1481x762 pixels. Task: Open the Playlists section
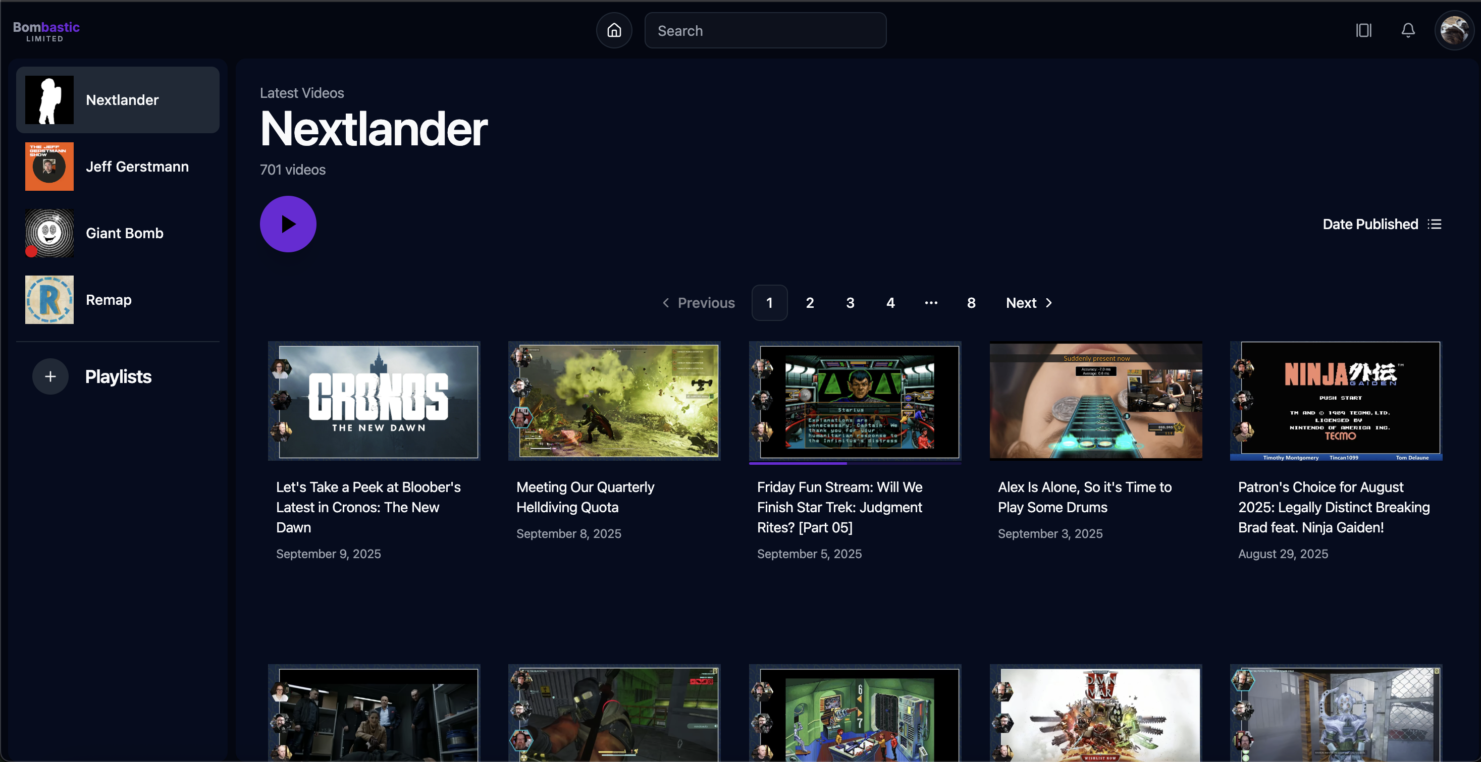click(119, 376)
